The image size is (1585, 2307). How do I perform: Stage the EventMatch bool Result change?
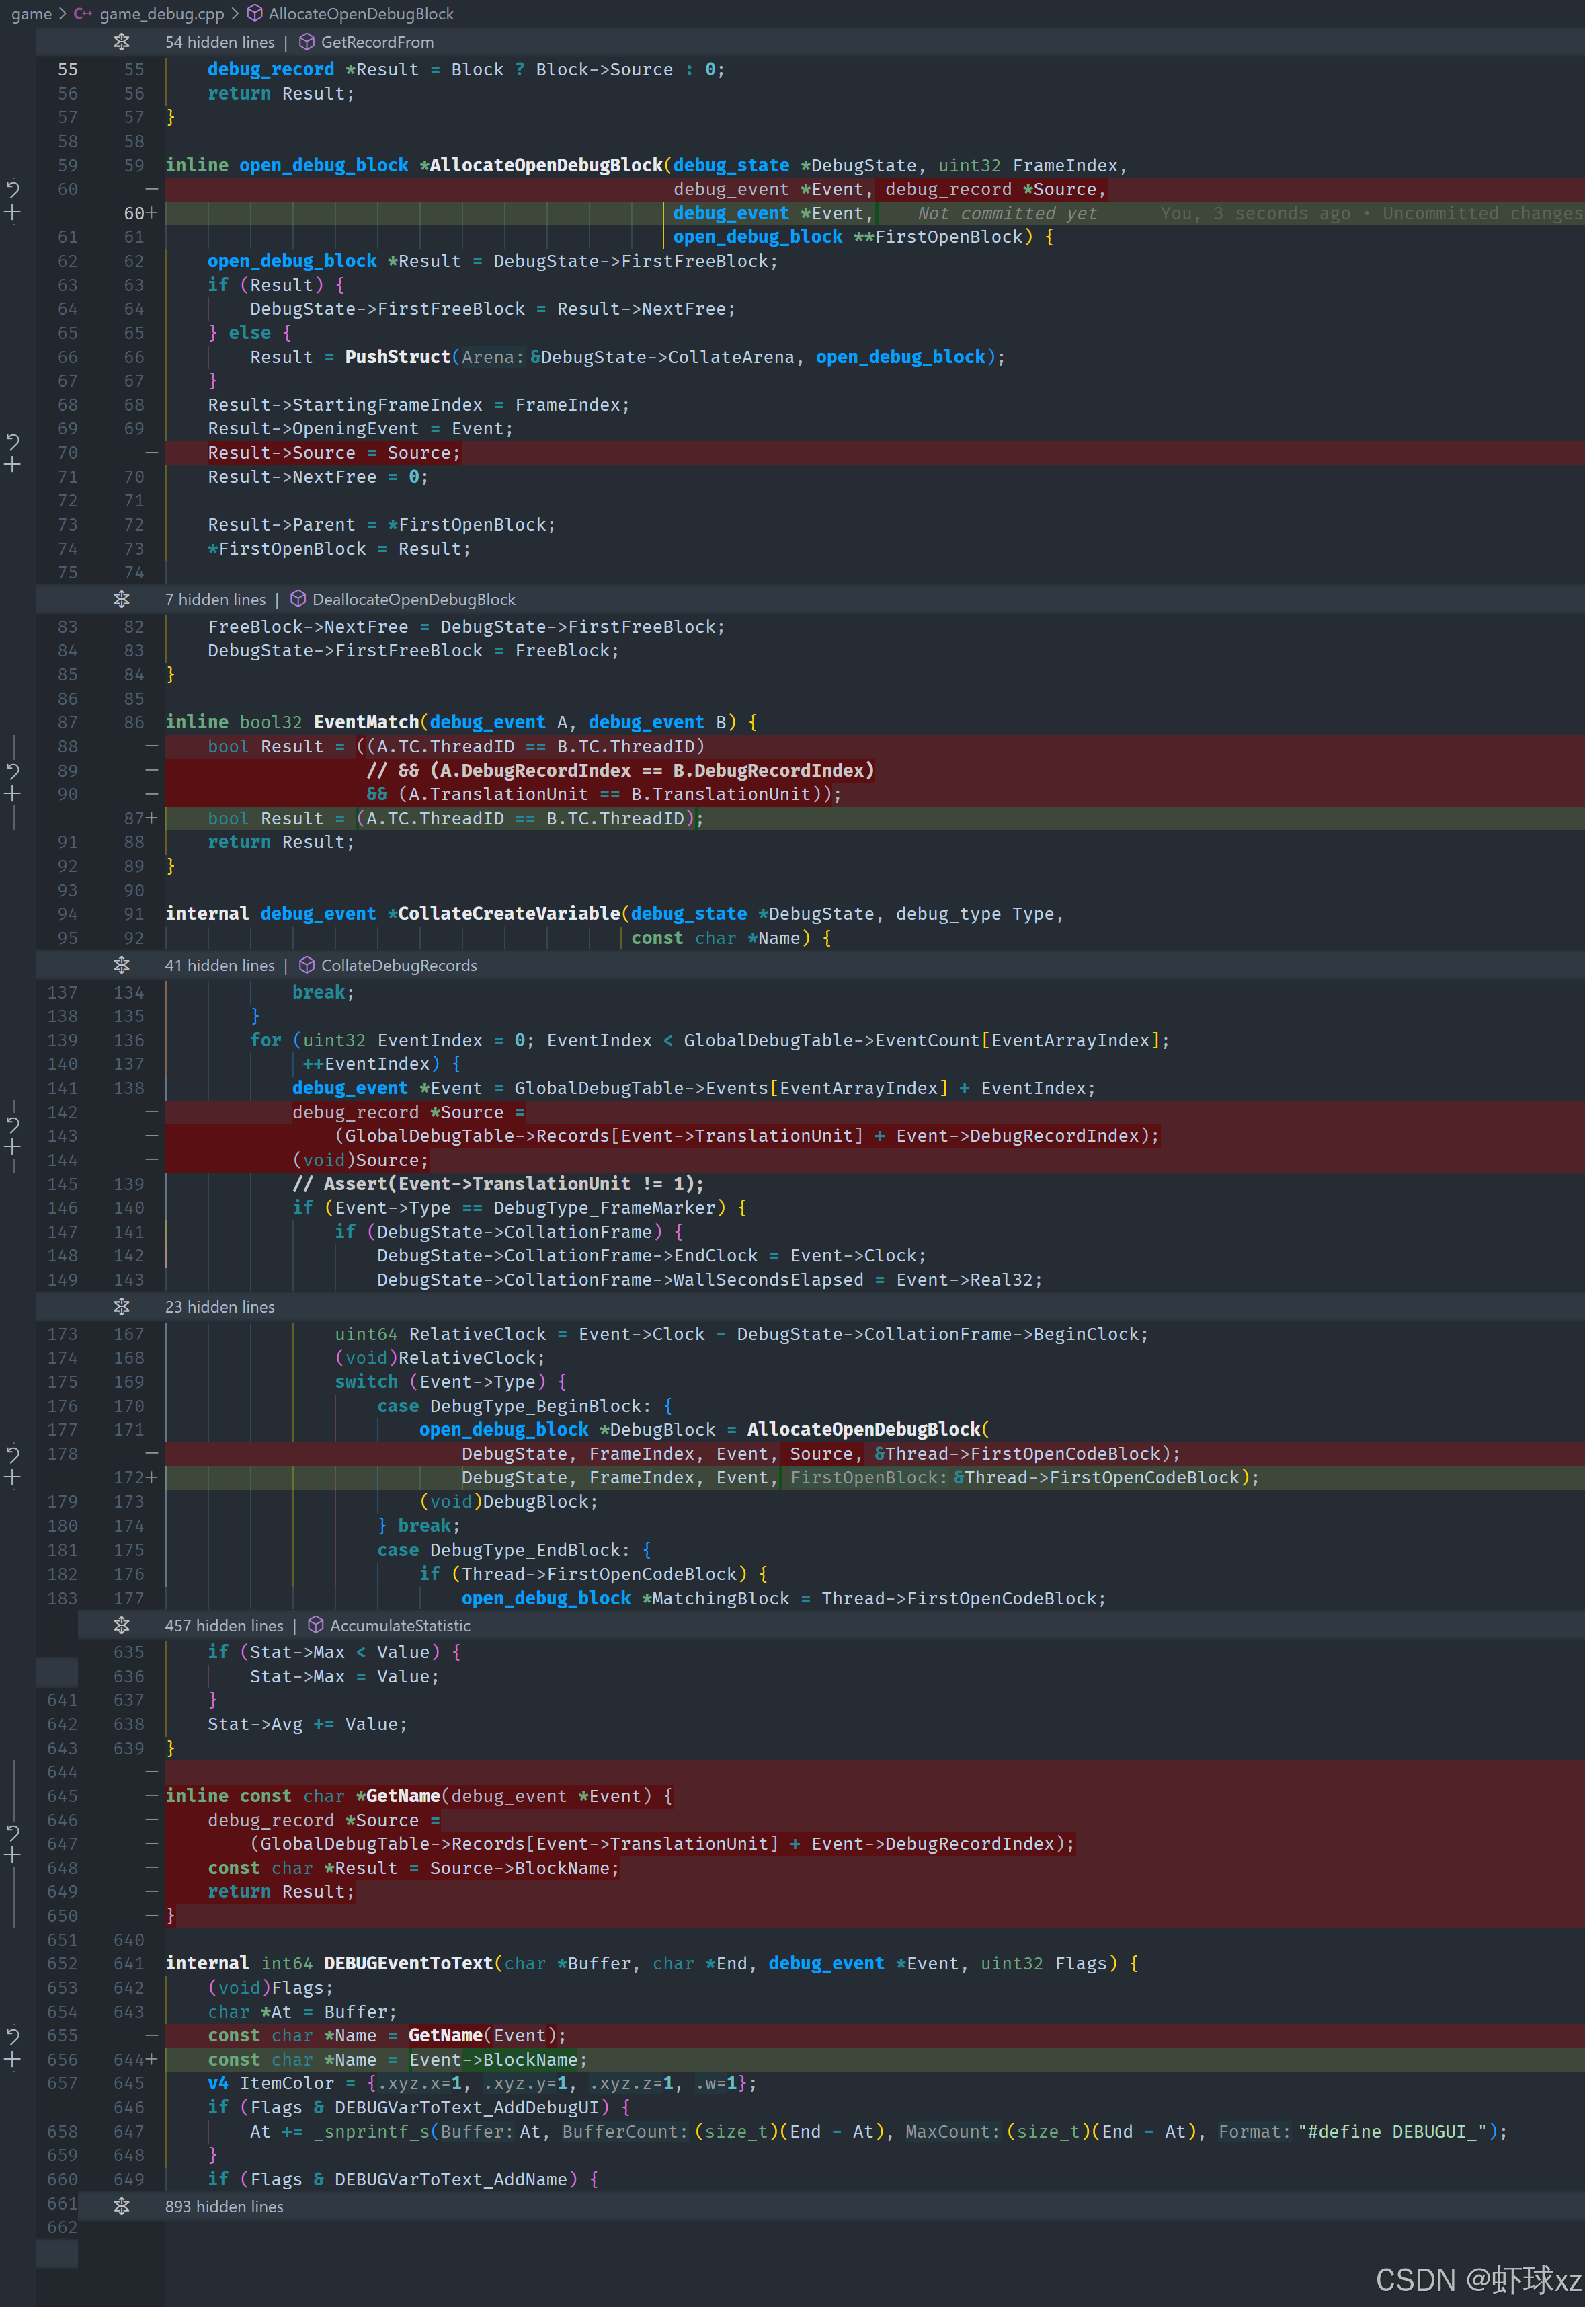[13, 795]
